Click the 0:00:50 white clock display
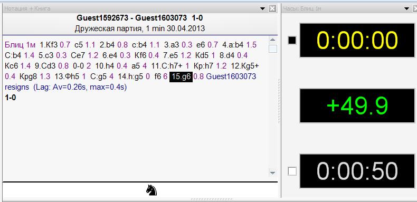The width and height of the screenshot is (417, 202). point(357,171)
